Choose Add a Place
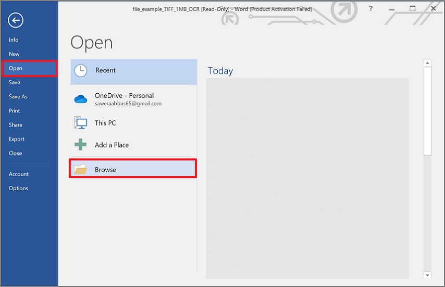Image resolution: width=445 pixels, height=287 pixels. click(134, 145)
